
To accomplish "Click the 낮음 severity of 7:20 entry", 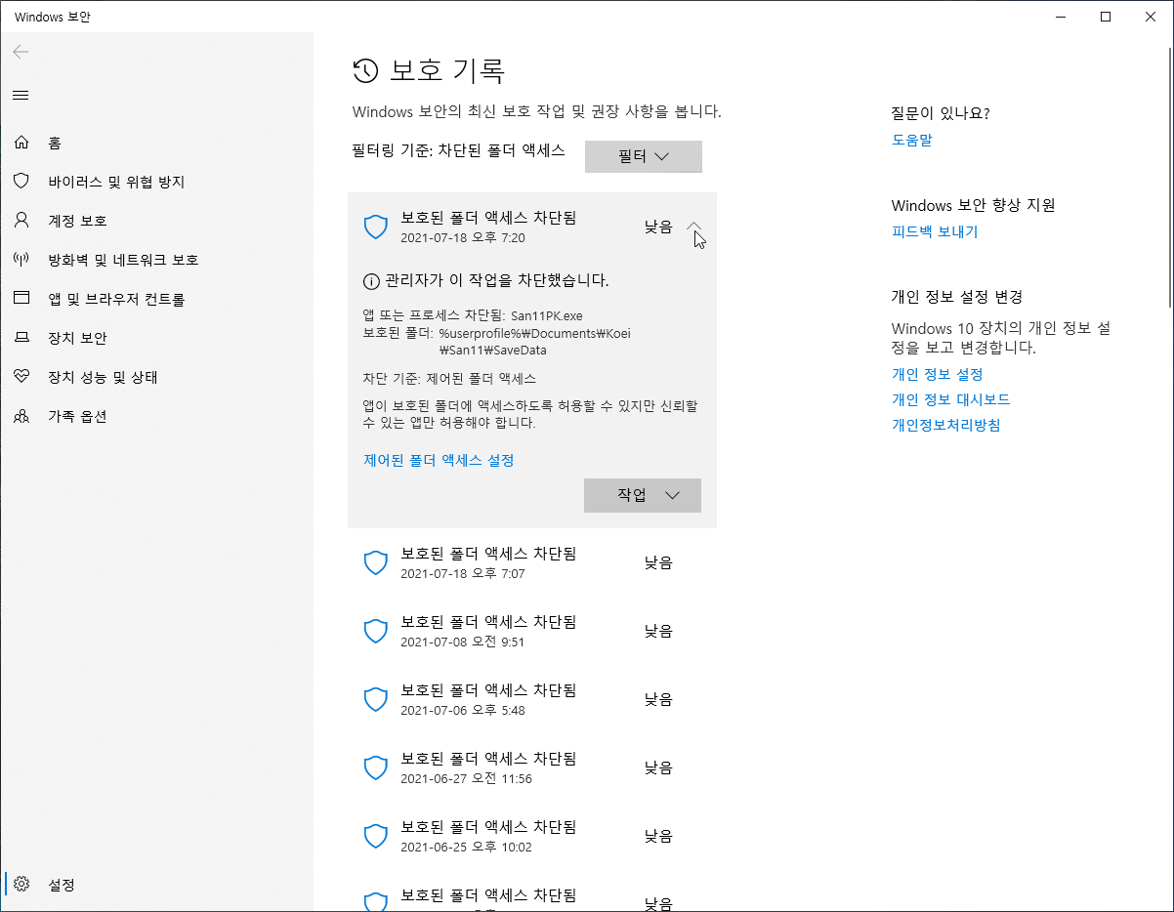I will tap(658, 227).
